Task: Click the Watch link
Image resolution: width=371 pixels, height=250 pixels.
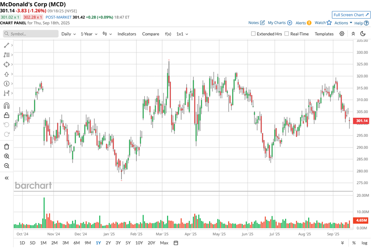Action: tap(320, 23)
